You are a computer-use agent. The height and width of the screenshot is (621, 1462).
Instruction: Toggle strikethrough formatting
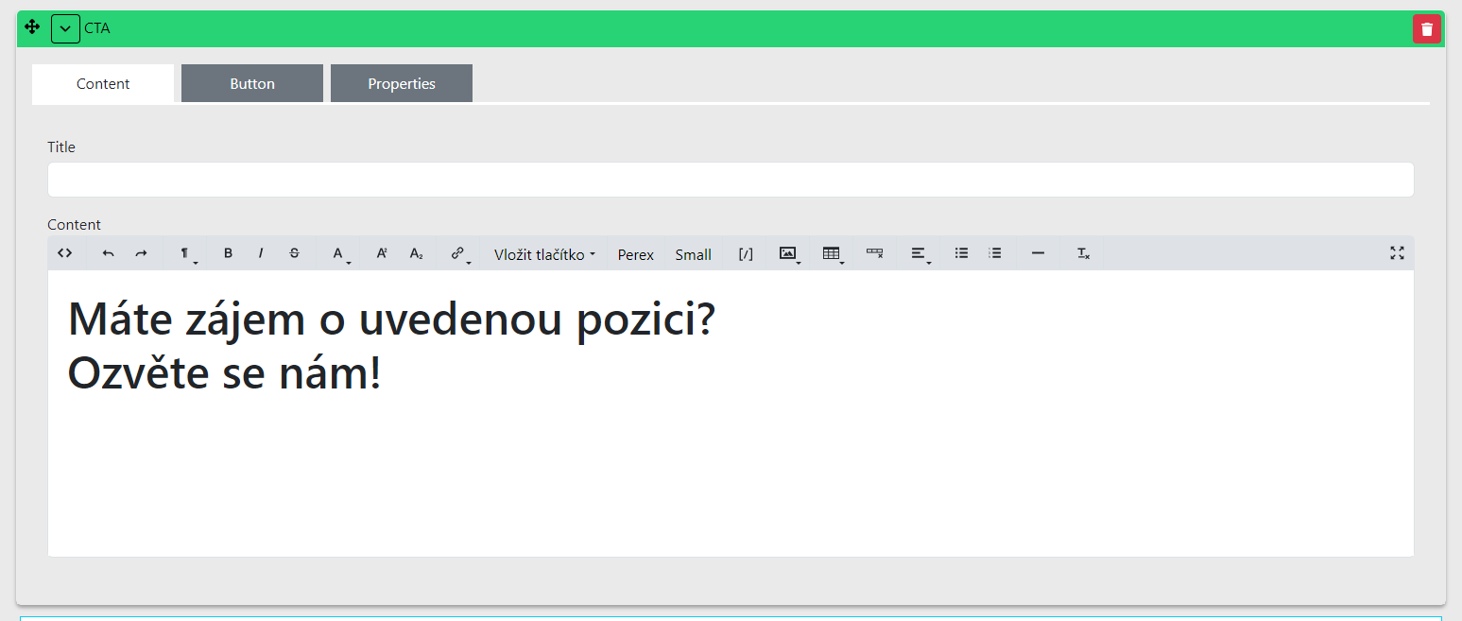pyautogui.click(x=294, y=253)
